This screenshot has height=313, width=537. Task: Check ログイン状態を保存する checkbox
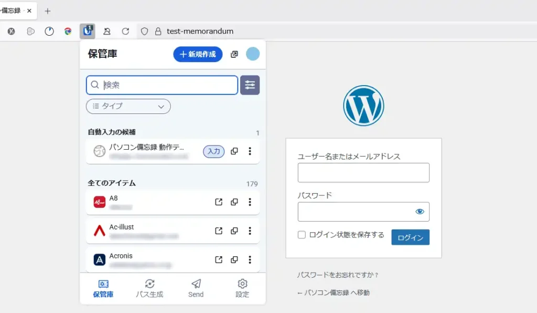pos(302,235)
